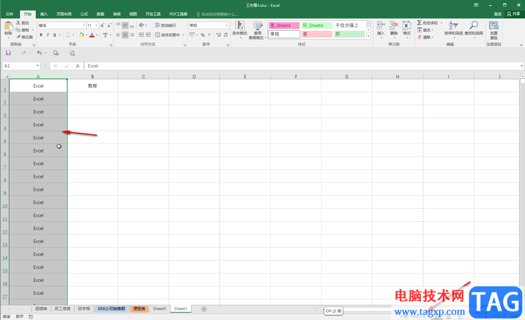Toggle align left

[x=118, y=35]
